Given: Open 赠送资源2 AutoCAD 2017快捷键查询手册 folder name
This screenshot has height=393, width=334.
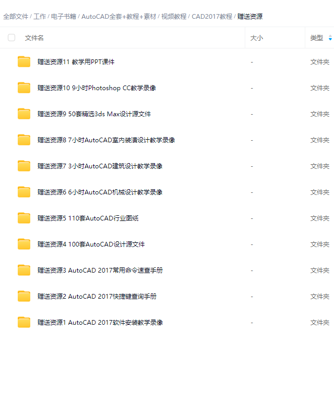Looking at the screenshot, I should point(97,296).
